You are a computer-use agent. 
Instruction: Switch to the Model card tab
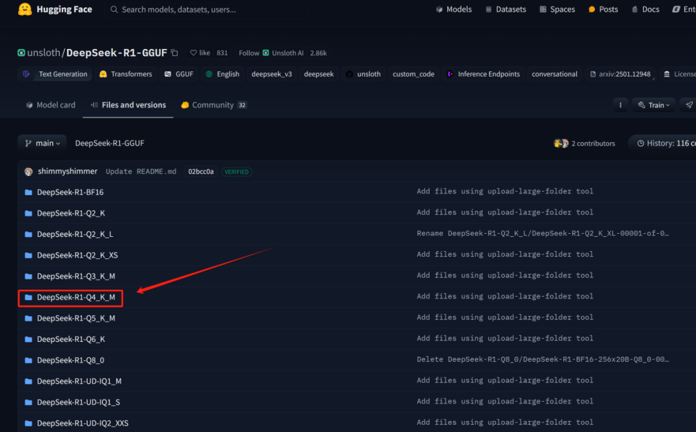(51, 105)
